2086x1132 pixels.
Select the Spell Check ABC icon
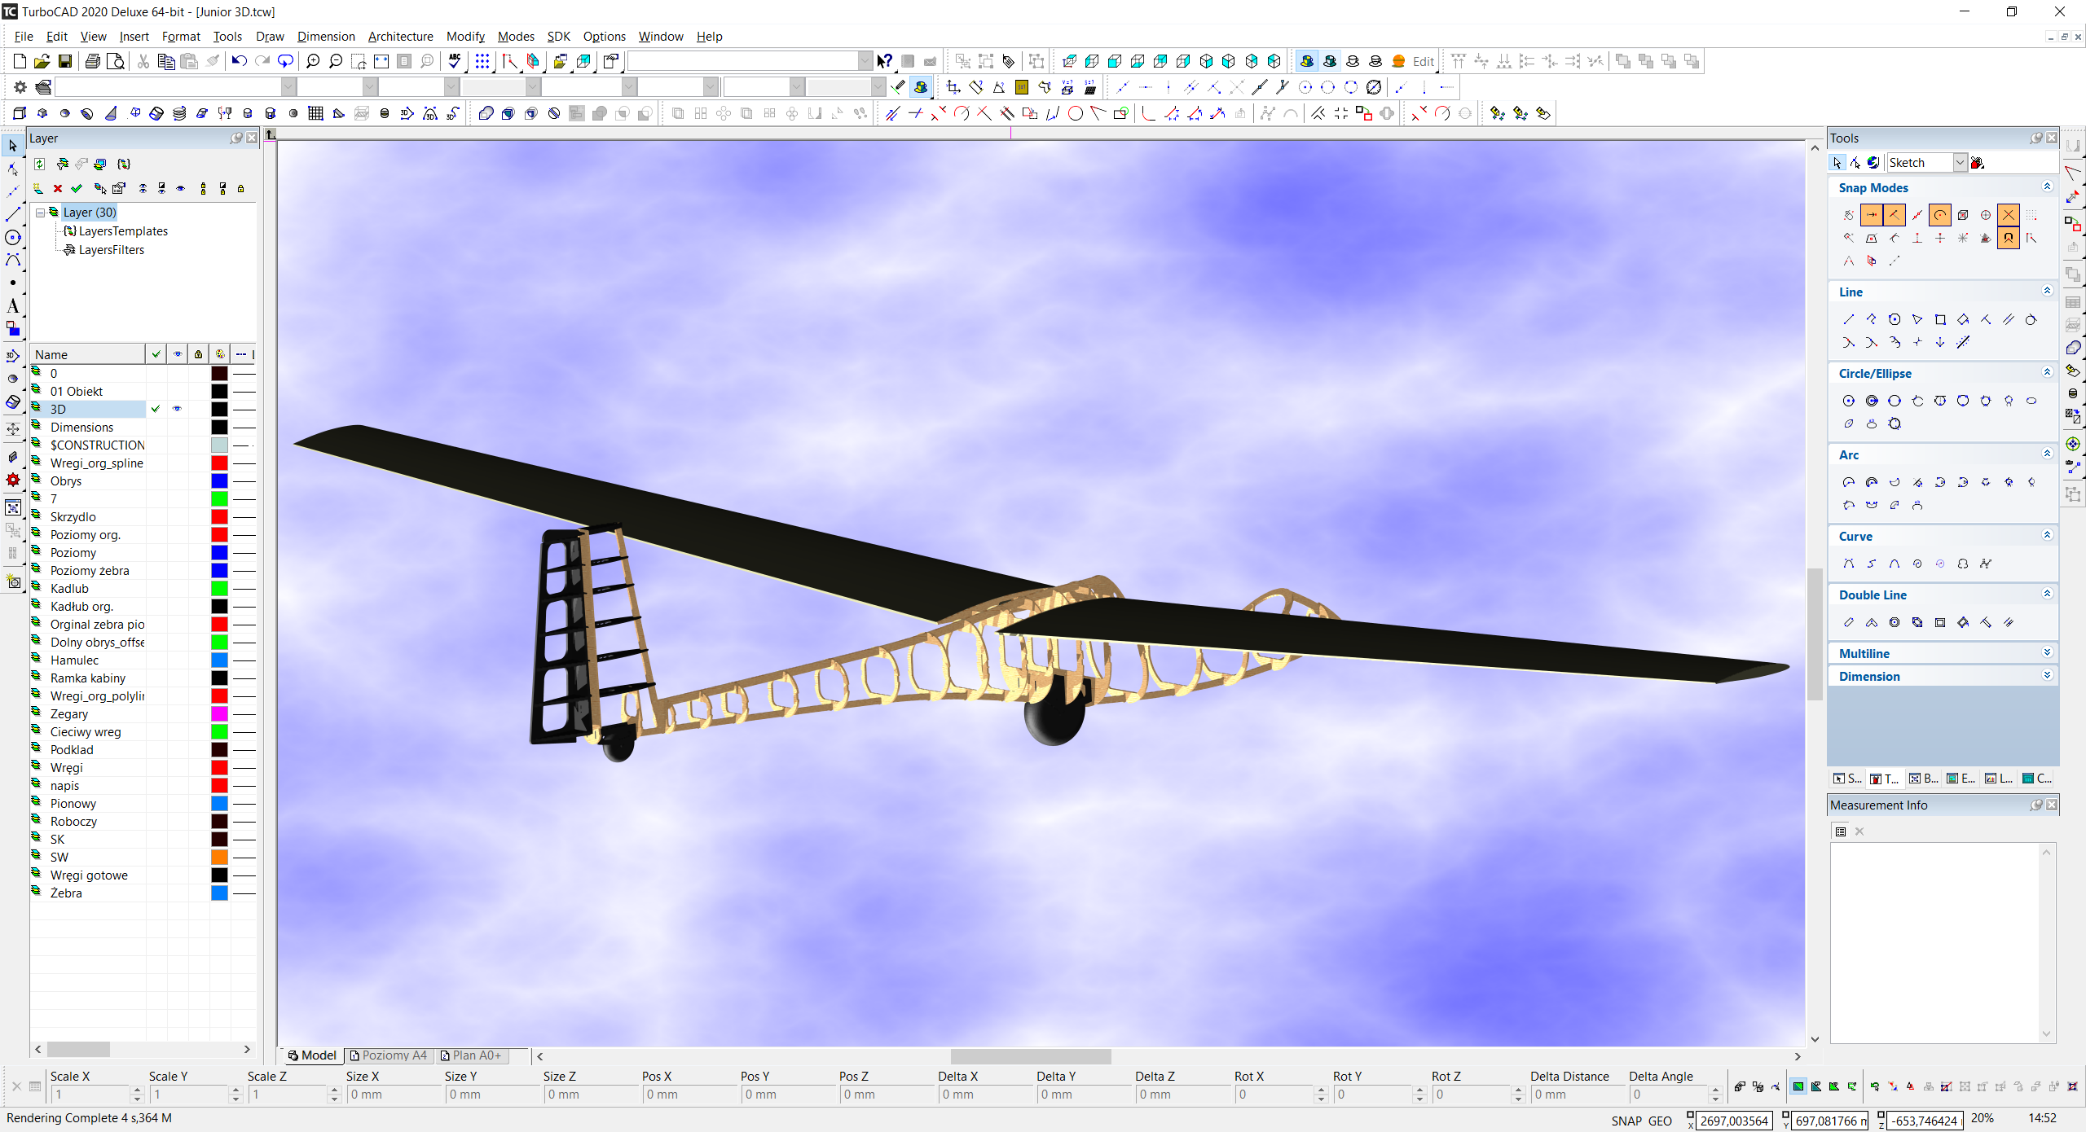tap(455, 61)
